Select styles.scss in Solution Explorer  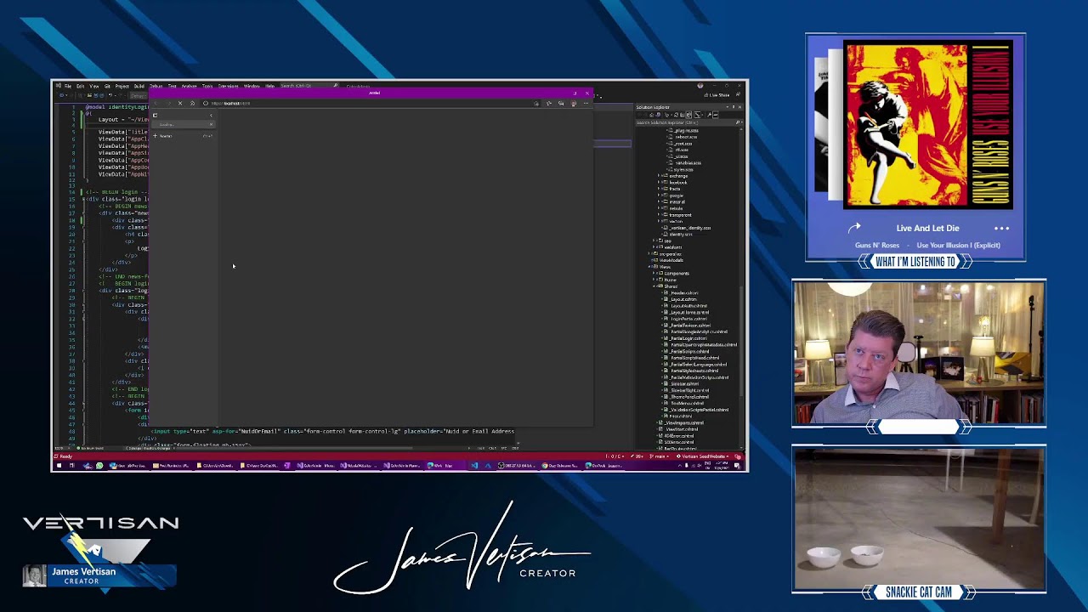[x=682, y=170]
